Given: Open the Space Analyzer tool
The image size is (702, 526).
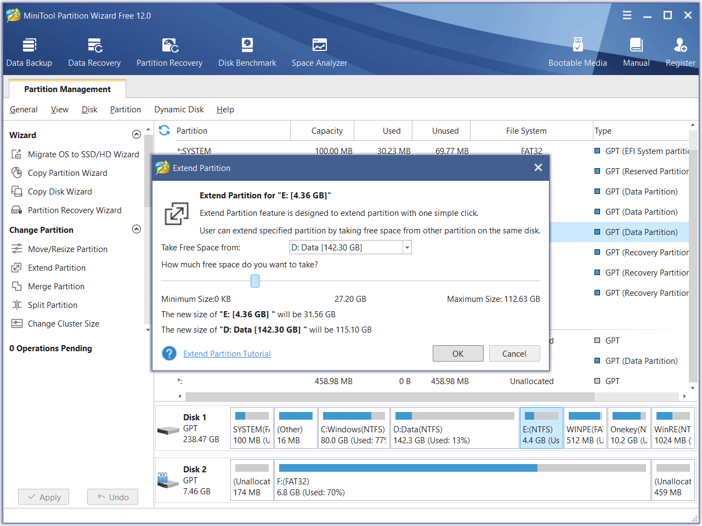Looking at the screenshot, I should (x=319, y=52).
